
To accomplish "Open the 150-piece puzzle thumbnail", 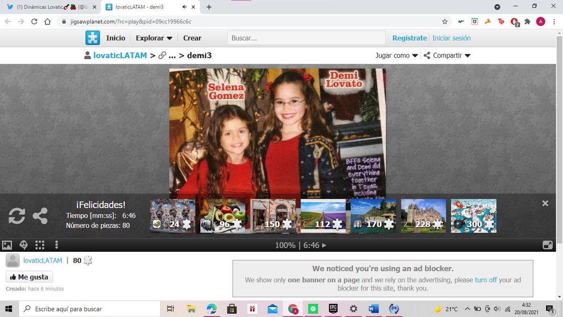I will click(x=273, y=216).
